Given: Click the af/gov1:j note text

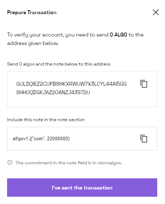Looking at the screenshot, I should (41, 139).
